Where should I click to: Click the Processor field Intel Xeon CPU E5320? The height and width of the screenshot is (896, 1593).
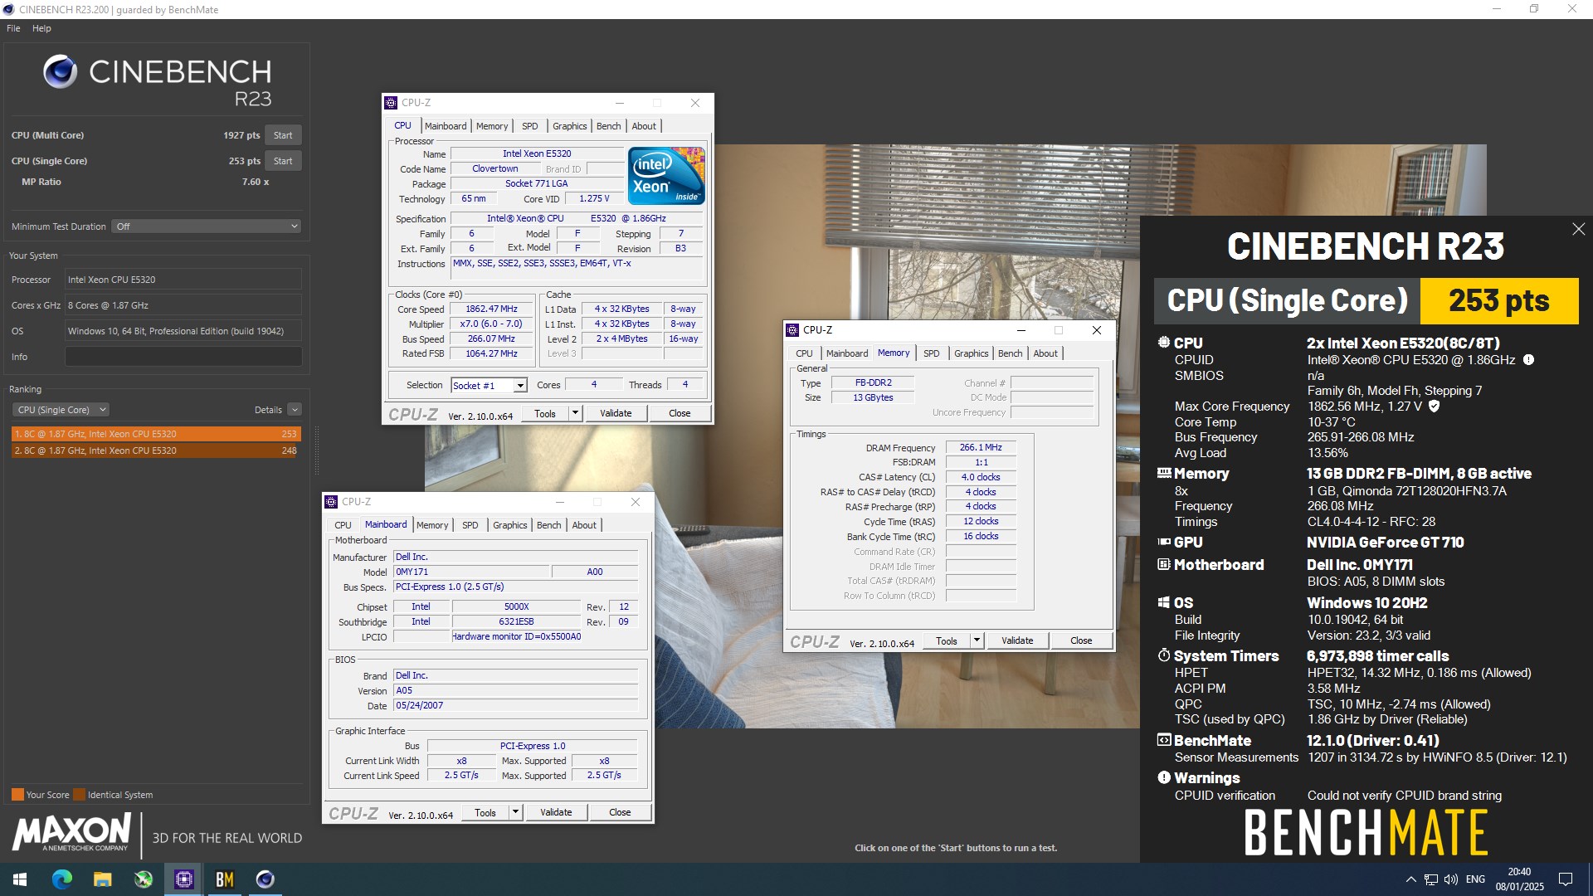point(183,280)
